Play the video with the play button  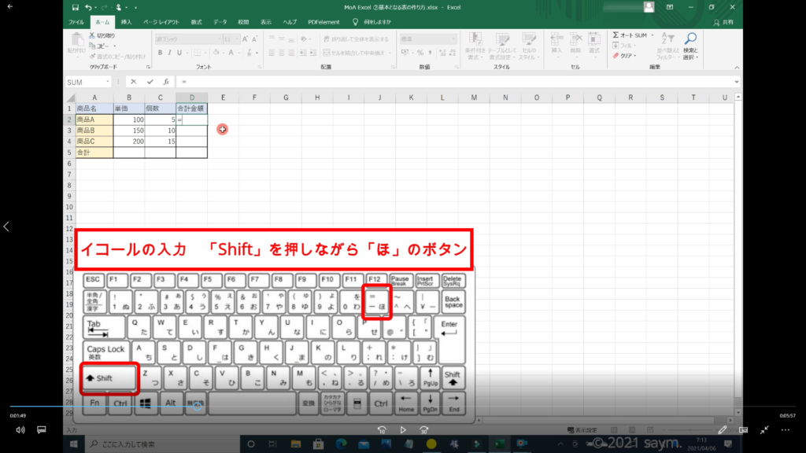(403, 430)
